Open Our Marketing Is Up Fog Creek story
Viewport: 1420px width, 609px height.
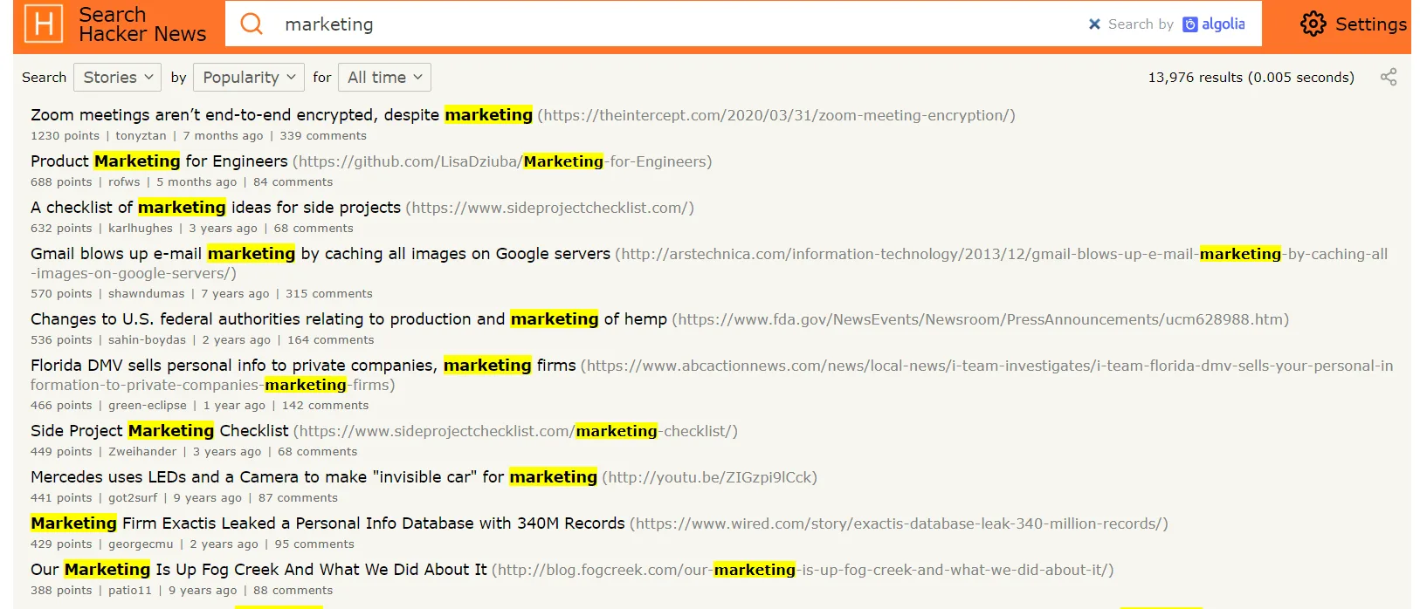[x=258, y=570]
